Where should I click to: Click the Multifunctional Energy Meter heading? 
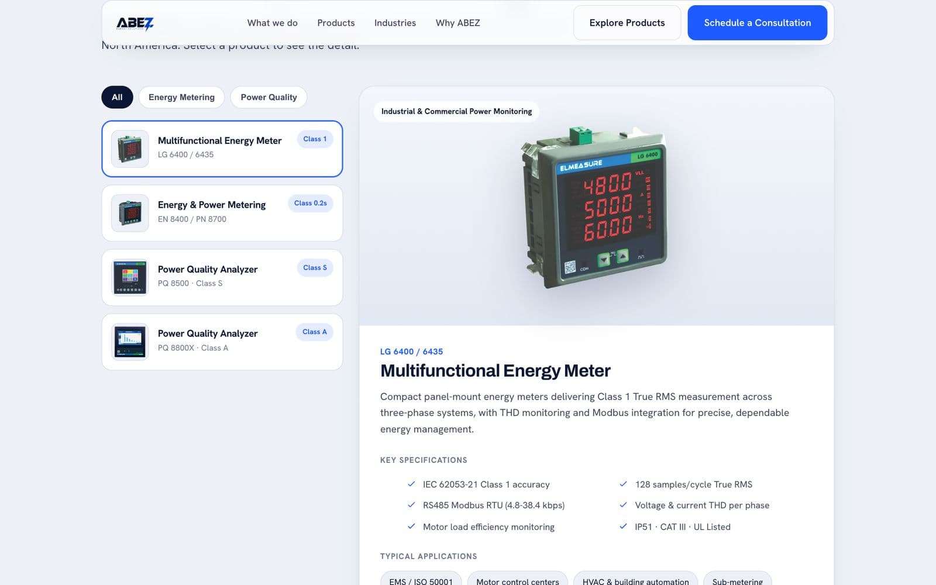pos(495,371)
